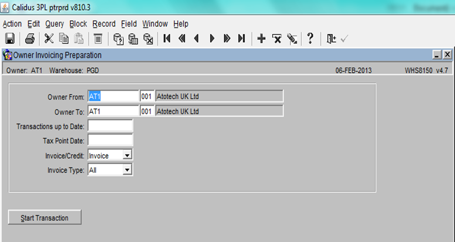This screenshot has height=242, width=455.
Task: Click the Cancel Query database icon
Action: pyautogui.click(x=148, y=39)
